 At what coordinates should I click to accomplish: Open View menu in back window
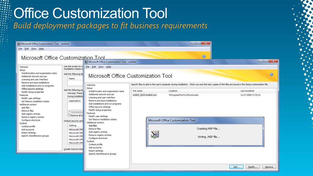tap(34, 49)
